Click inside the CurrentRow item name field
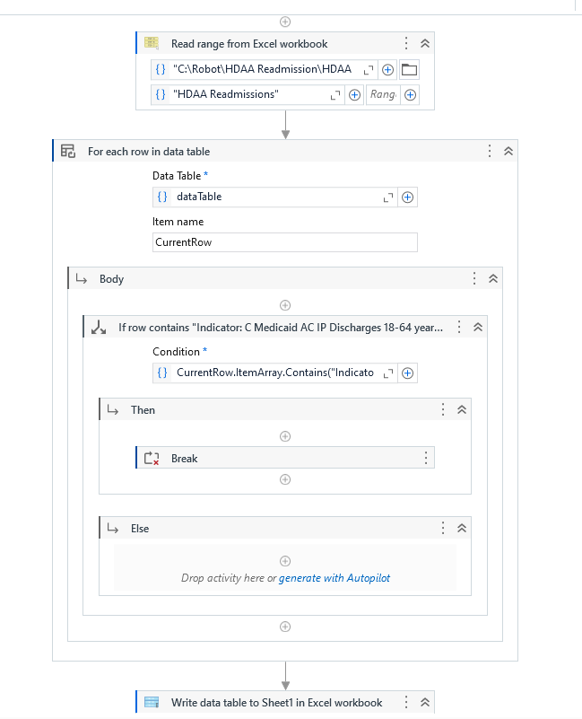Viewport: 582px width, 719px height. pos(284,241)
